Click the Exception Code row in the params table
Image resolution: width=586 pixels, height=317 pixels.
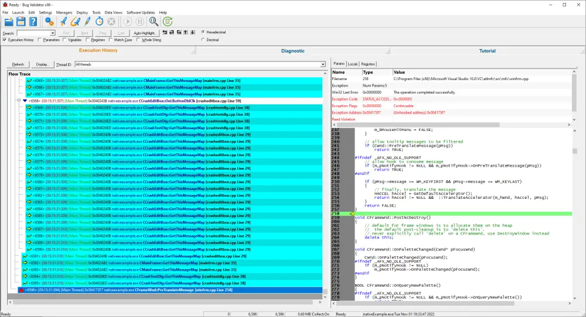pyautogui.click(x=451, y=99)
